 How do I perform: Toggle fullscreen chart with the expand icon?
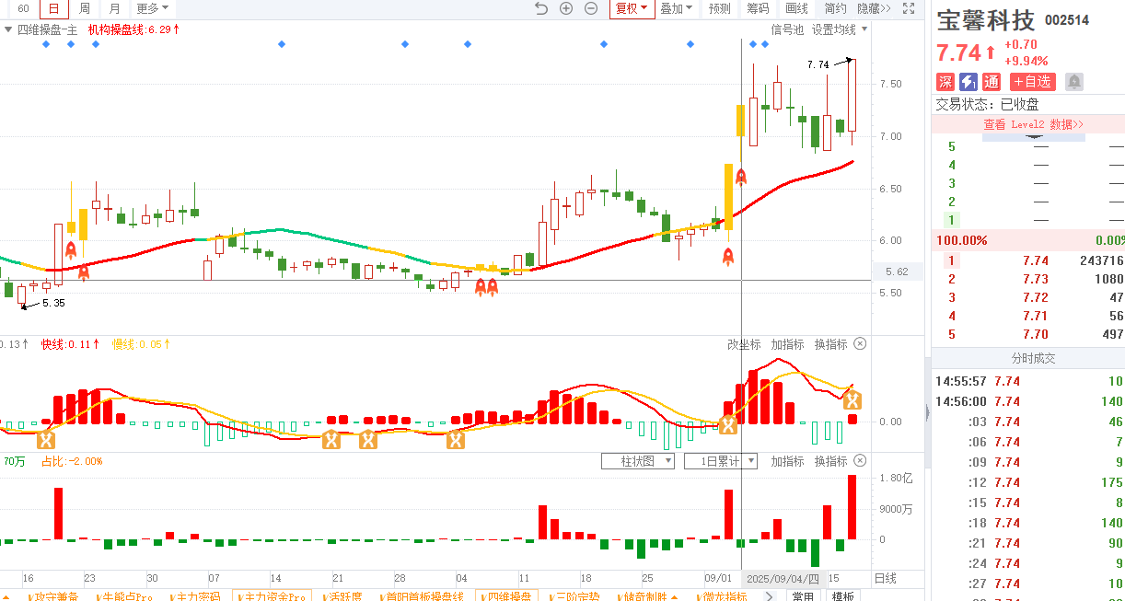[x=909, y=9]
